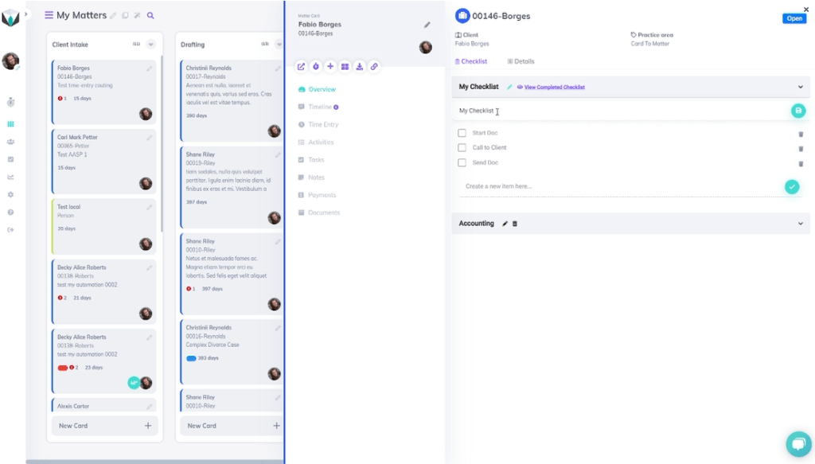Click the save icon beside checklist name field
The image size is (815, 464).
[797, 111]
